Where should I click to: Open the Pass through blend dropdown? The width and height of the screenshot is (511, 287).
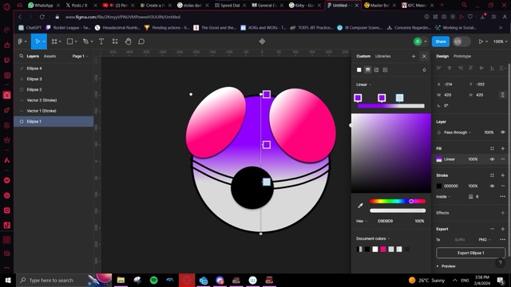pyautogui.click(x=458, y=132)
